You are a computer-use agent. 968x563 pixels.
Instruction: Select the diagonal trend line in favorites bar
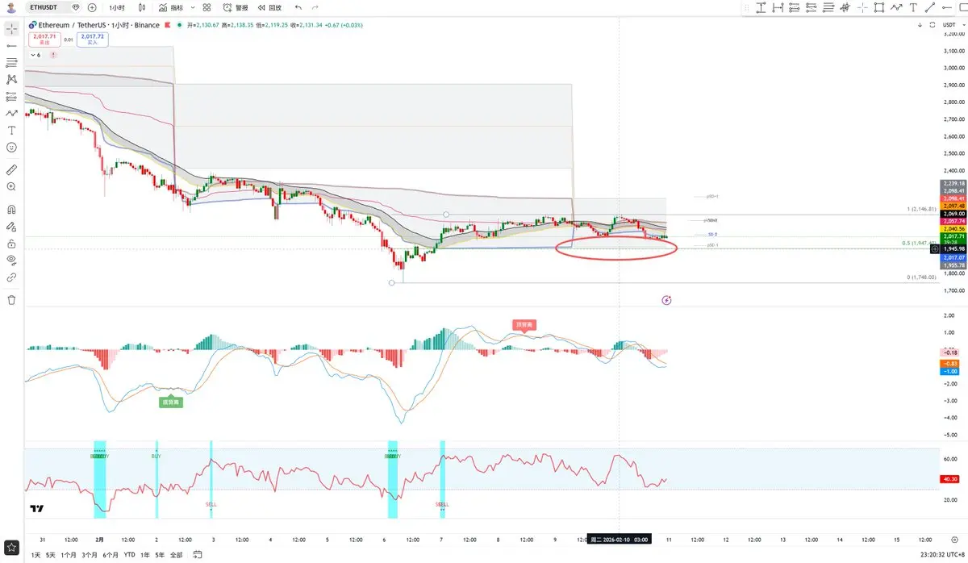(930, 7)
